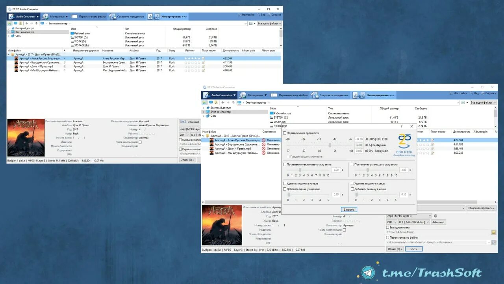Open Настройки in front window
Viewport: 504px width, 284px height.
tap(458, 93)
